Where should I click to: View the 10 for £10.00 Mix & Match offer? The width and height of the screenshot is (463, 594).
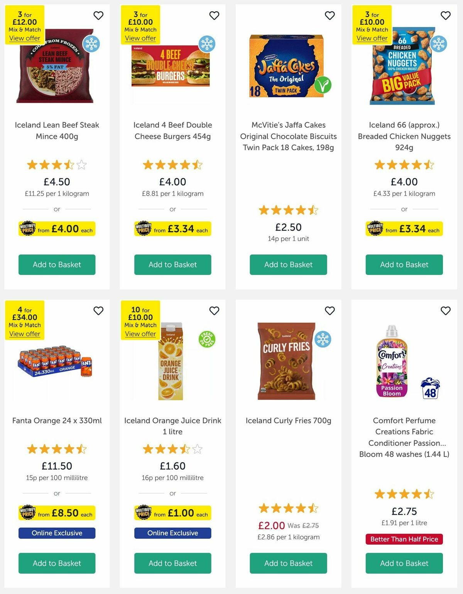point(140,333)
